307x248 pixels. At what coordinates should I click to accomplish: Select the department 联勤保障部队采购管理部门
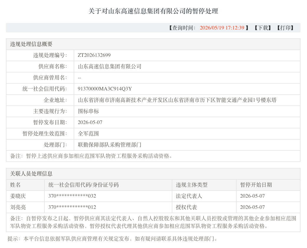109,145
